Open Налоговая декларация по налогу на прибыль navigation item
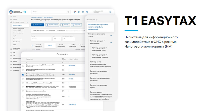This screenshot has height=111, width=201. point(100,27)
